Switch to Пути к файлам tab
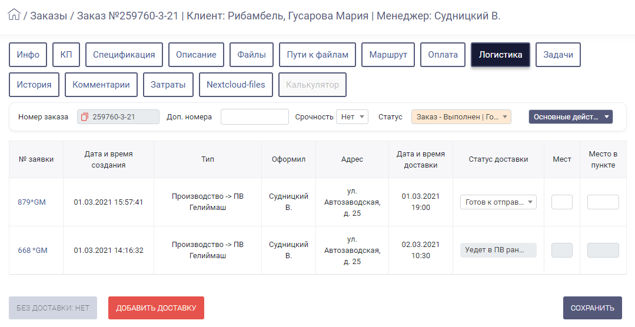Screen dimensions: 635x327 [318, 55]
